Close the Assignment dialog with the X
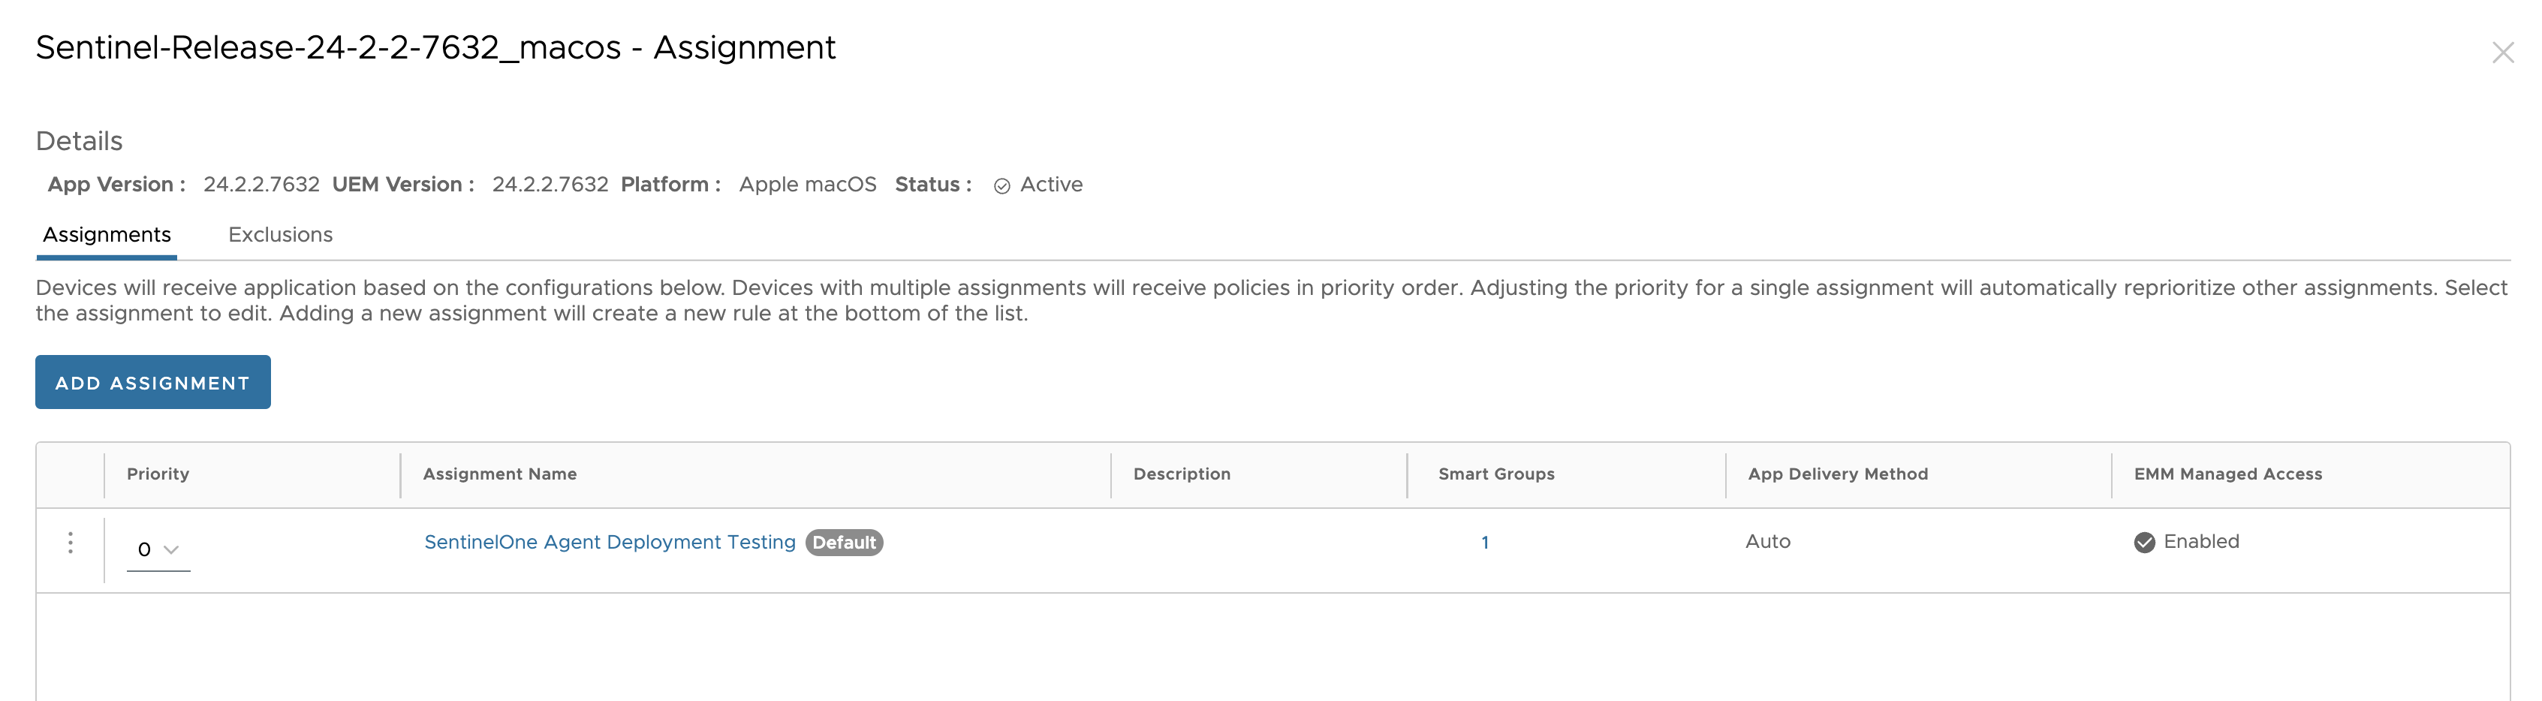This screenshot has height=701, width=2542. point(2501,53)
